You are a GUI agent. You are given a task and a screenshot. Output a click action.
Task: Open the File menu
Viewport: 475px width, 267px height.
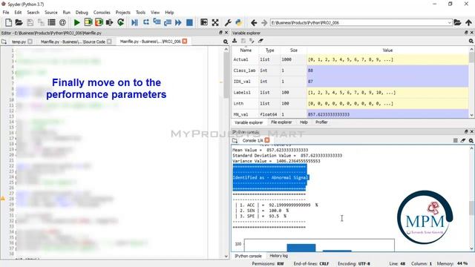(x=6, y=13)
